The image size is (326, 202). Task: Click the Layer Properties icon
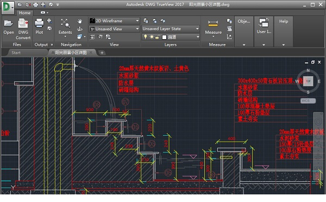point(146,21)
